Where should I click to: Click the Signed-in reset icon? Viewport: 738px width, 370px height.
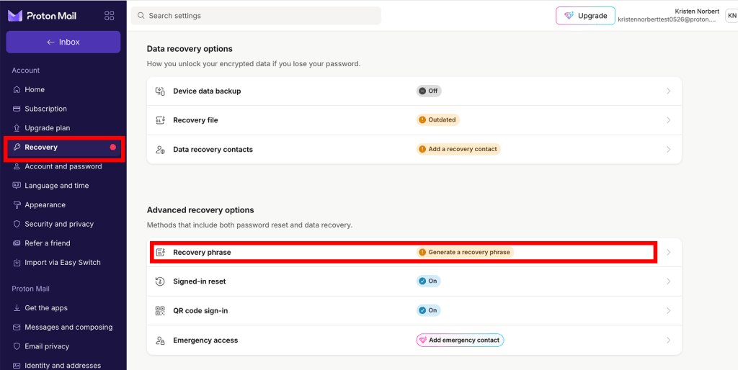click(x=160, y=281)
